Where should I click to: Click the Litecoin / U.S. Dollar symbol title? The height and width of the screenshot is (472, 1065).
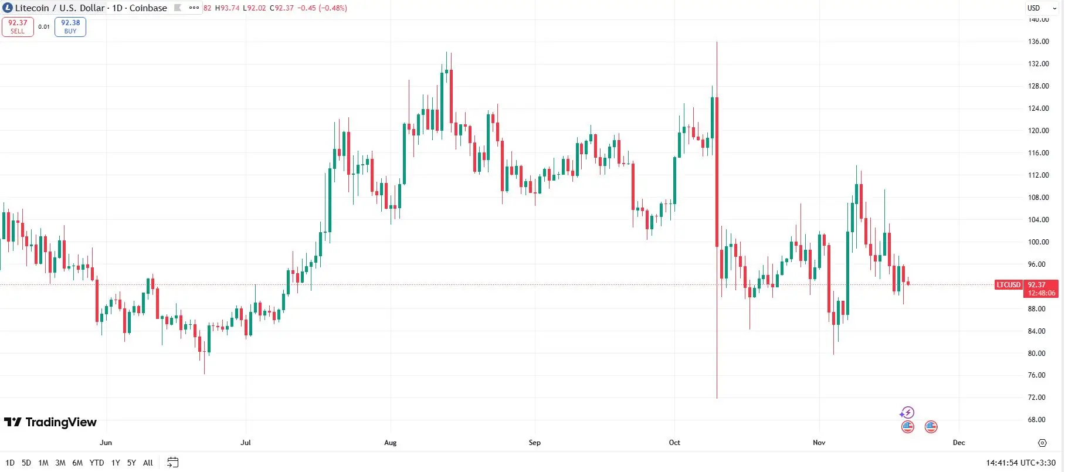[60, 8]
